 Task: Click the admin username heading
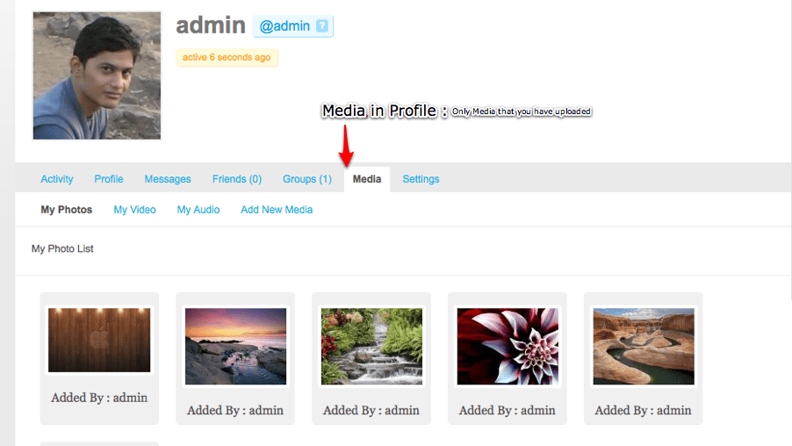click(x=211, y=25)
